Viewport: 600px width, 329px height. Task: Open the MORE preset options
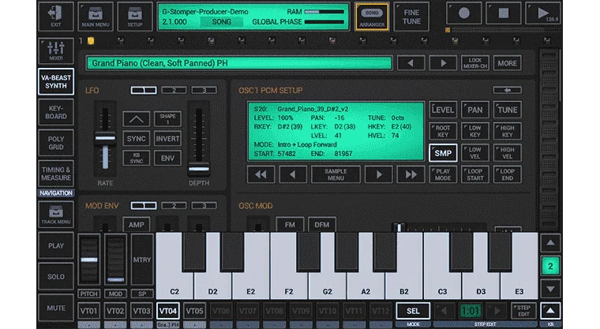coord(508,63)
